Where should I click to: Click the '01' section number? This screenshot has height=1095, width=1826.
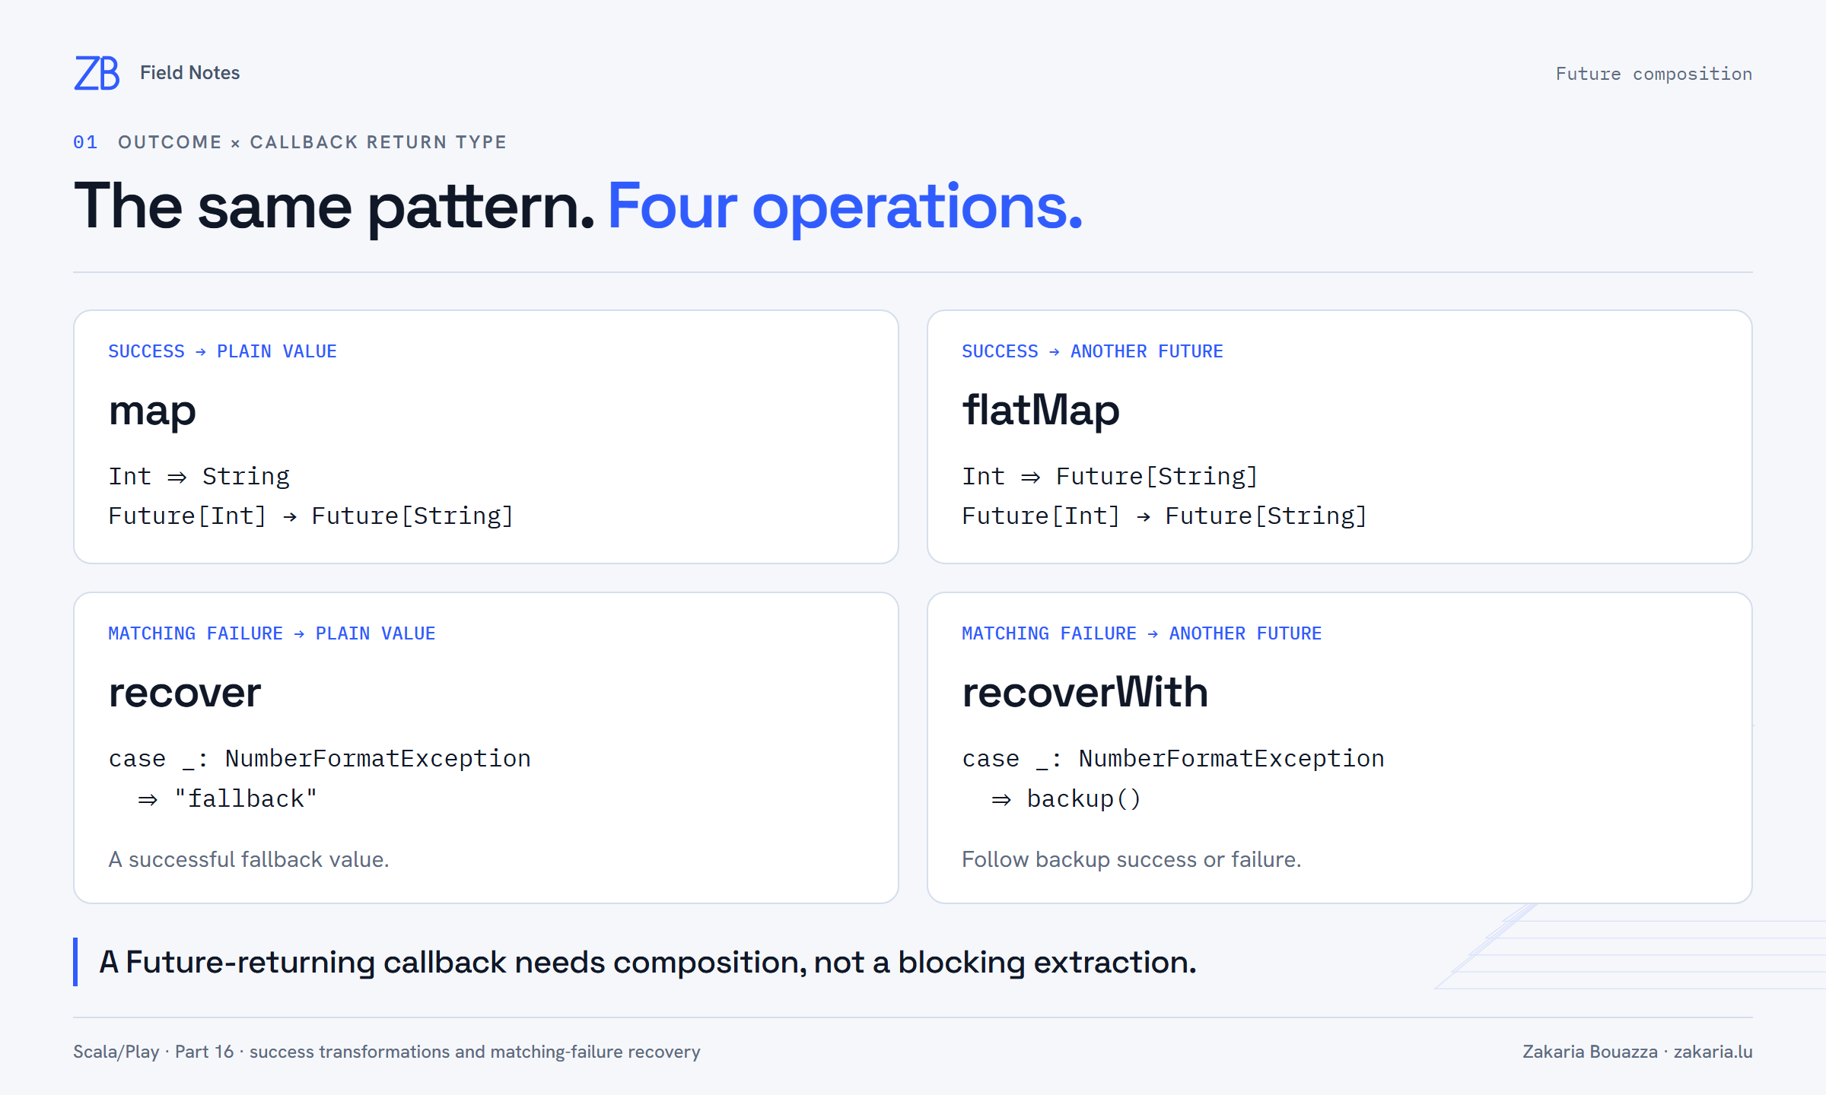click(x=85, y=142)
